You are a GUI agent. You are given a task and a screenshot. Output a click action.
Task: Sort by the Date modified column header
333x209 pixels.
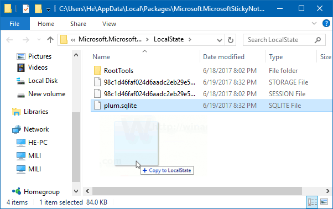tap(223, 57)
